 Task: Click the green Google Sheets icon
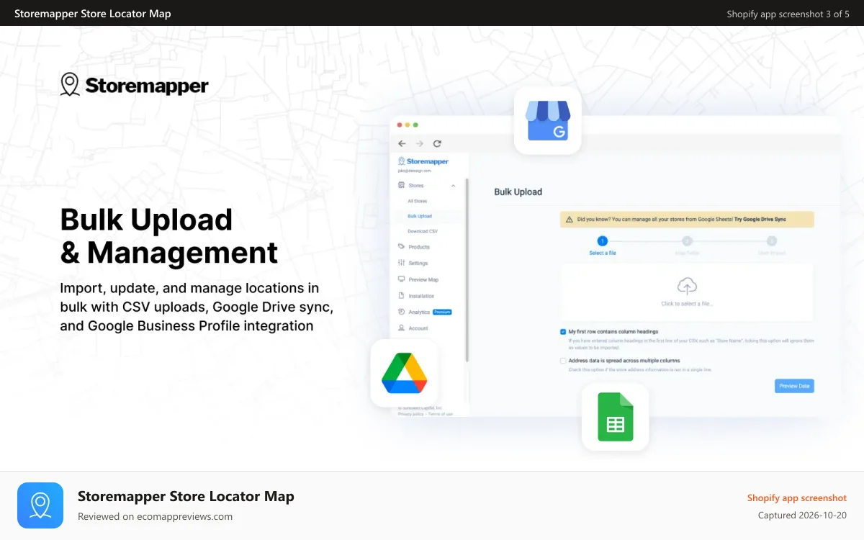coord(615,417)
